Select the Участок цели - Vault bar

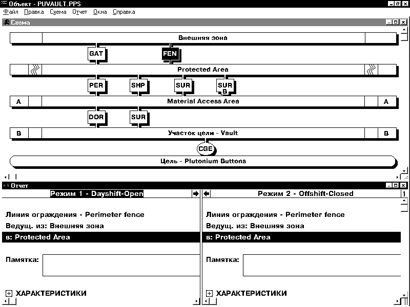(x=203, y=133)
